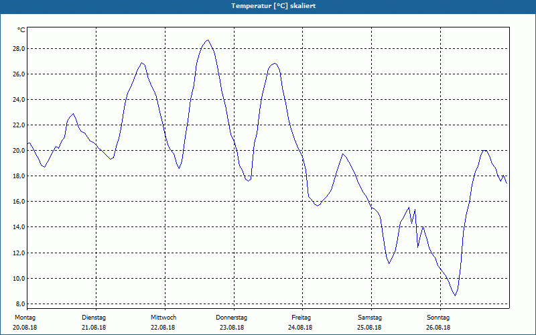
Task: Click the chart title 'Temperatur [°C] skaliert'
Action: coord(273,6)
